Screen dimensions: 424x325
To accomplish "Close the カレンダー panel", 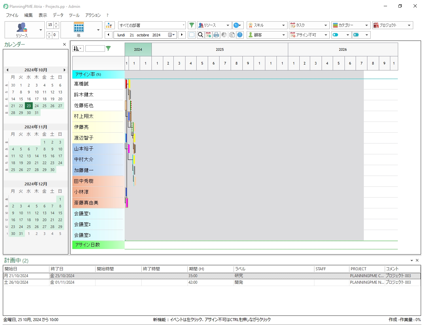I will [x=64, y=45].
